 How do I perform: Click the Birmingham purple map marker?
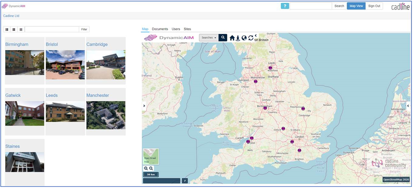265,108
